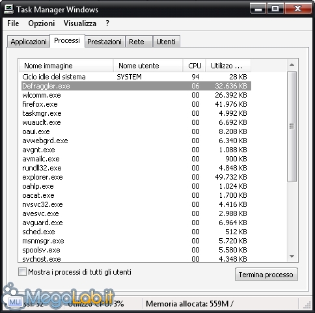Open the File menu
This screenshot has height=313, width=315.
(13, 23)
